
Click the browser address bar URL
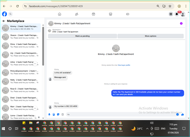(56, 6)
